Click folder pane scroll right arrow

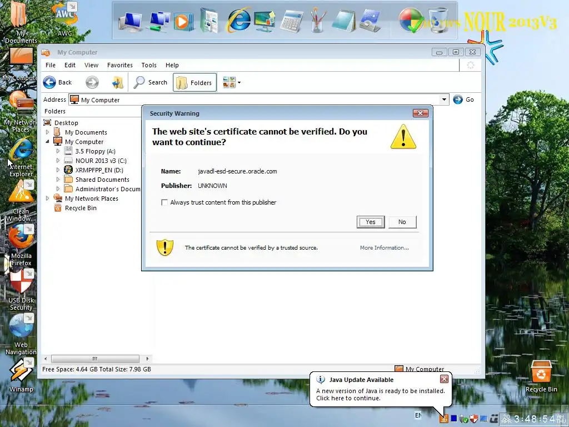click(147, 359)
